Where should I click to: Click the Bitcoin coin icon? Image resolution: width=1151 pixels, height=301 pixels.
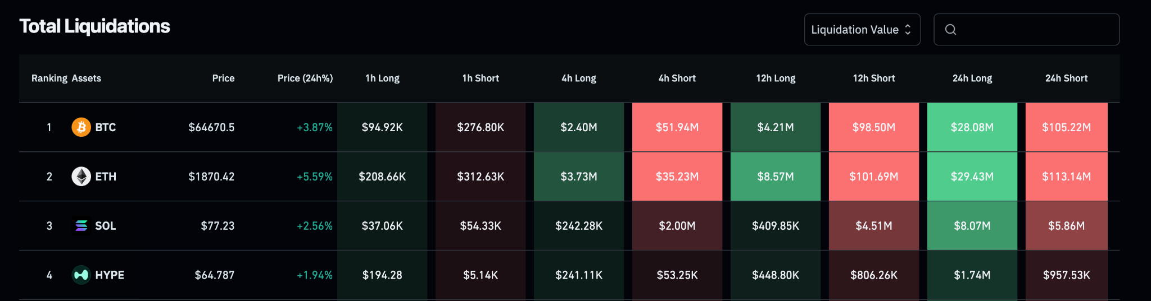(81, 127)
